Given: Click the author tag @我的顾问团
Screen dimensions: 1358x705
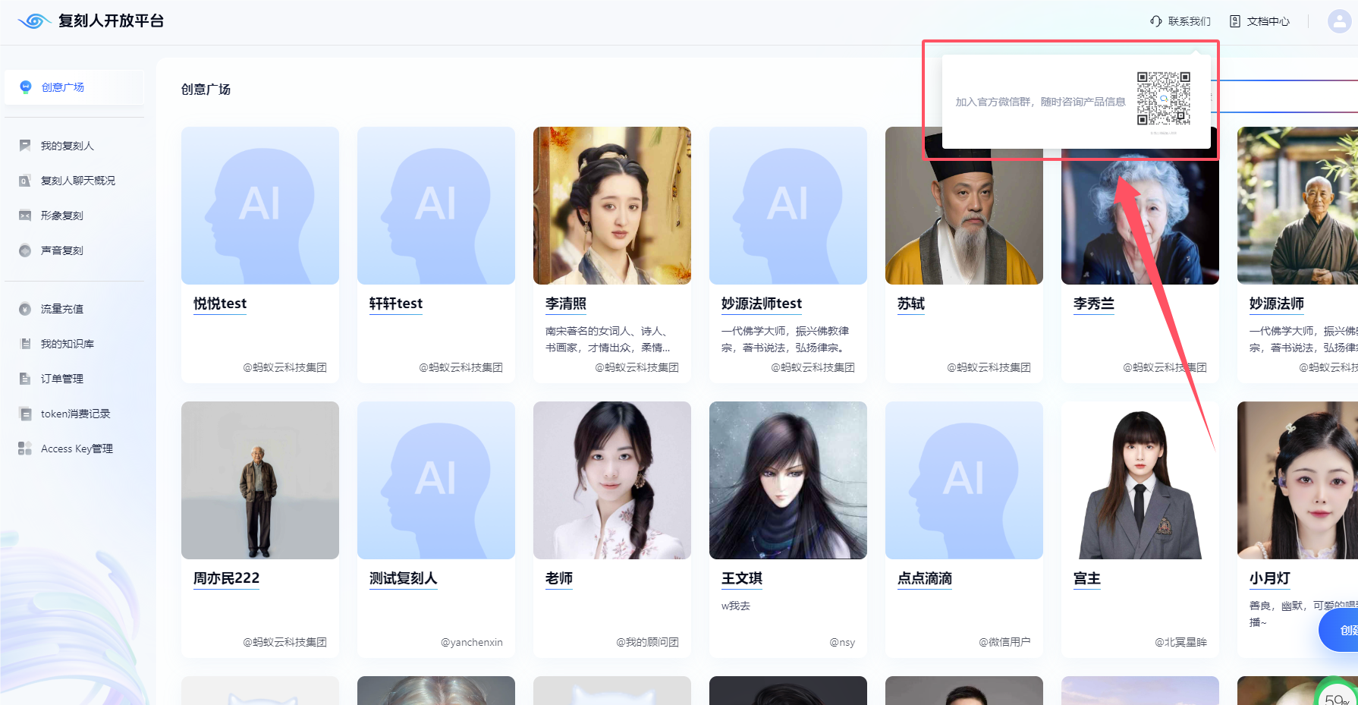Looking at the screenshot, I should tap(648, 642).
